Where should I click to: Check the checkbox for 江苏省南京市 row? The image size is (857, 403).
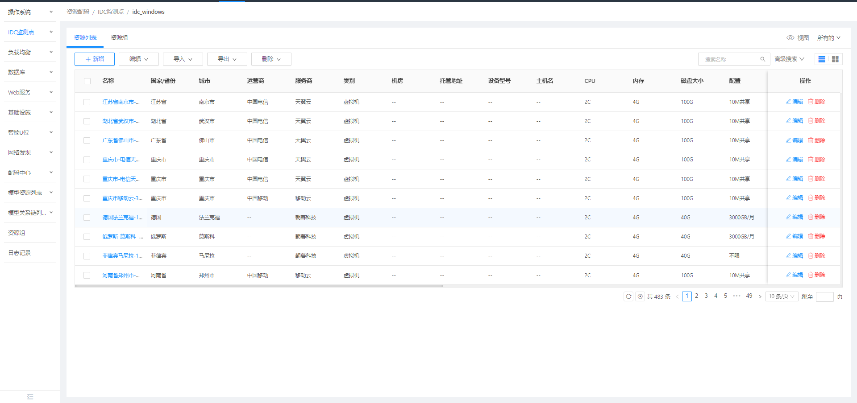tap(87, 102)
